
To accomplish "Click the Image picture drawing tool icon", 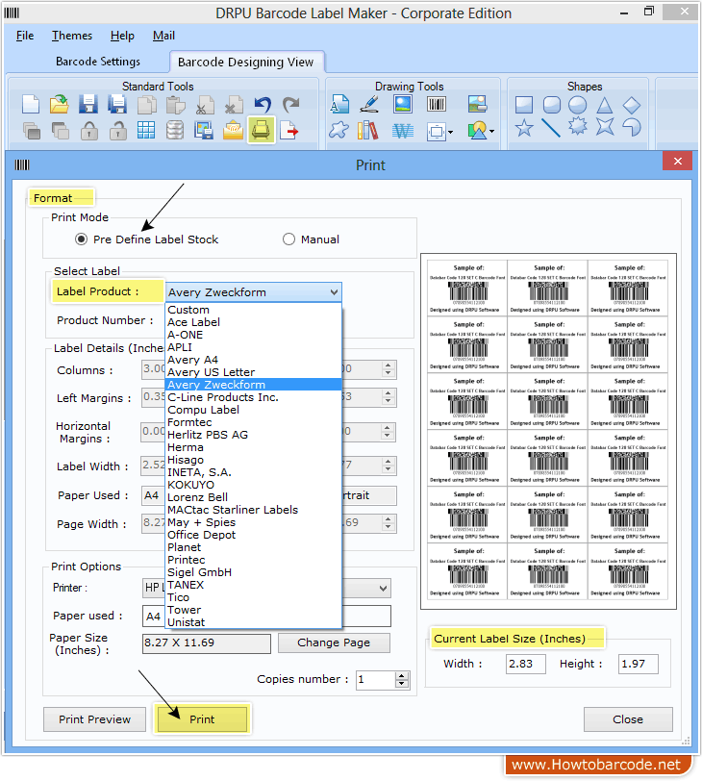I will 403,104.
